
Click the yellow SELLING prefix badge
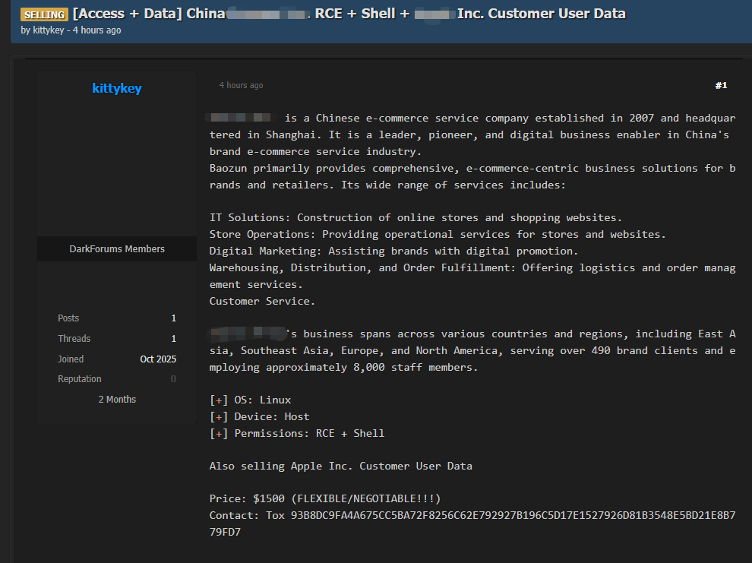coord(44,14)
